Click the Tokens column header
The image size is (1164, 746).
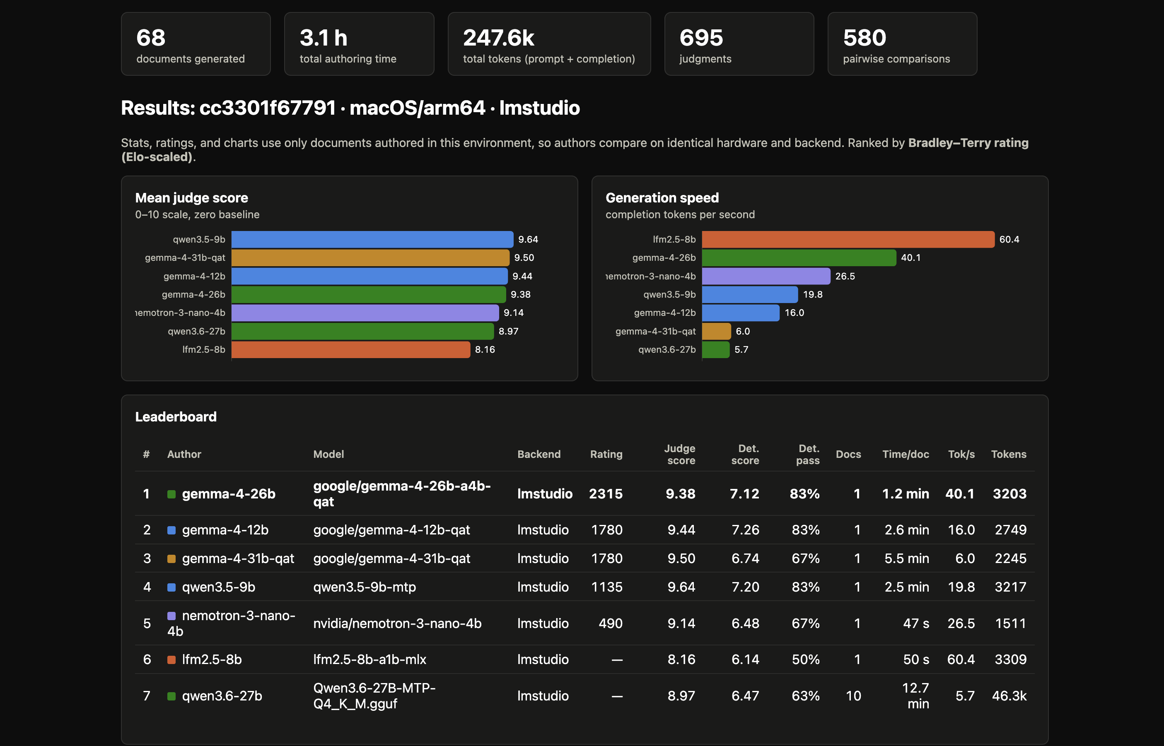[1009, 455]
